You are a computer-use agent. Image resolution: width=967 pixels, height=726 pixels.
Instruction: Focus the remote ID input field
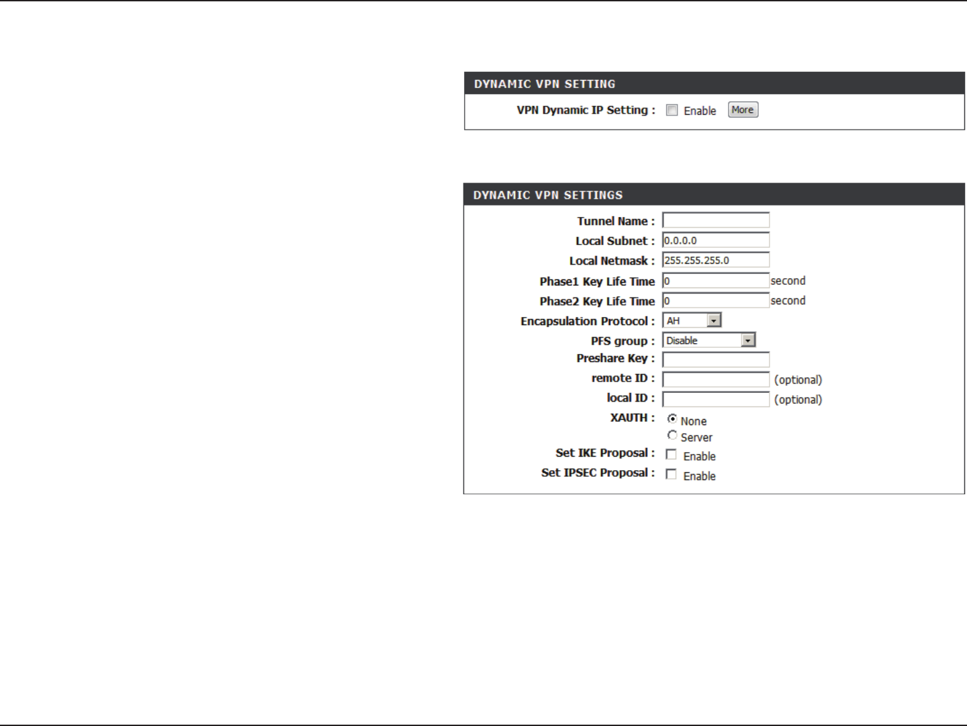point(716,379)
